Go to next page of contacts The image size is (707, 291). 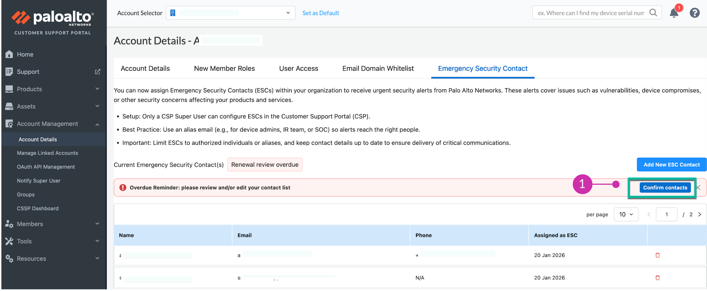[700, 215]
